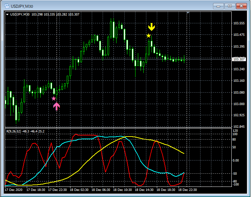The image size is (251, 197).
Task: Click the 103.555 price scale label
Action: tap(239, 23)
